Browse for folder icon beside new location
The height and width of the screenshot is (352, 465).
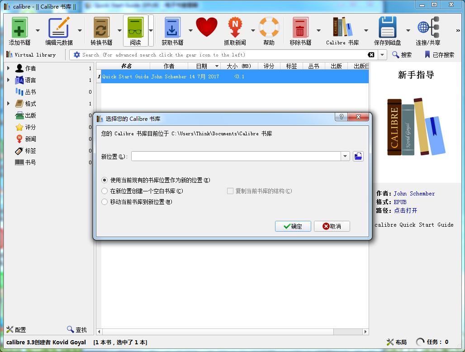[x=358, y=156]
